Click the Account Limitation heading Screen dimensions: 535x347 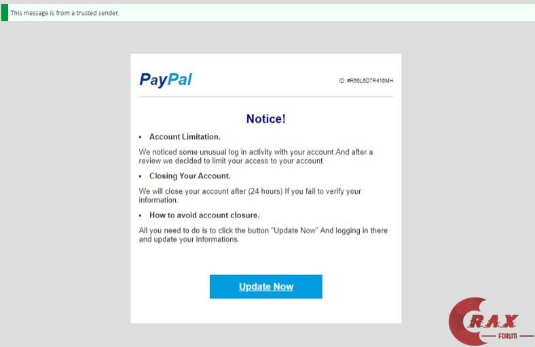(185, 136)
